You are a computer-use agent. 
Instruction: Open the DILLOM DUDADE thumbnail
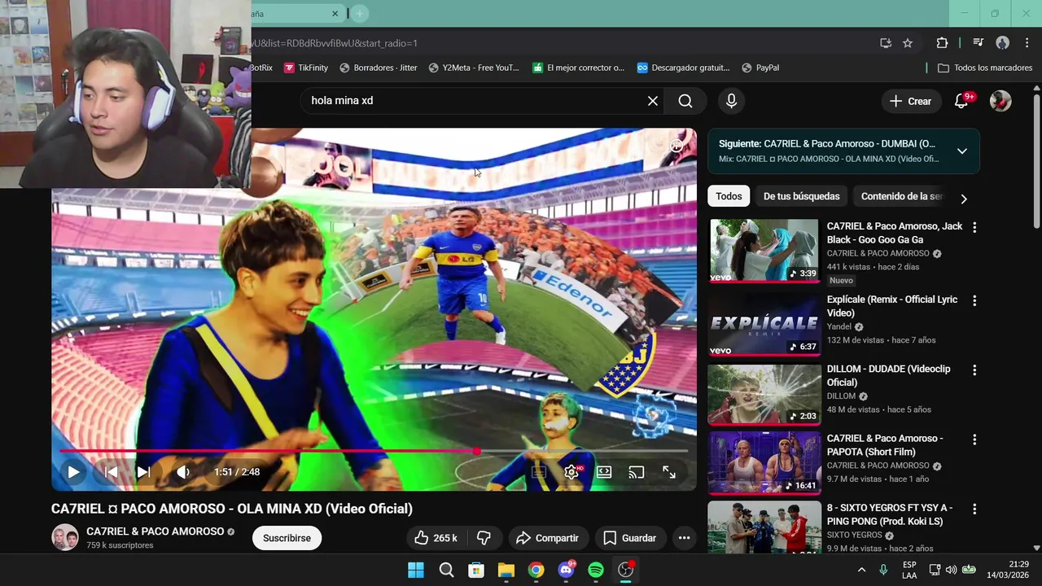(764, 394)
